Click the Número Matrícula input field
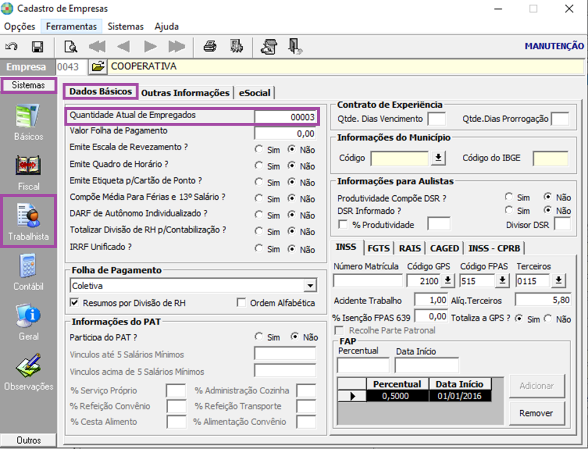Screen dimensions: 588x449 (x=368, y=281)
